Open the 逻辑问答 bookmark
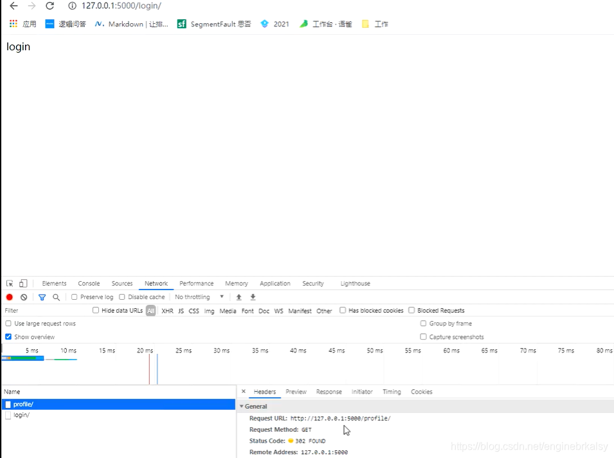614x458 pixels. point(66,24)
